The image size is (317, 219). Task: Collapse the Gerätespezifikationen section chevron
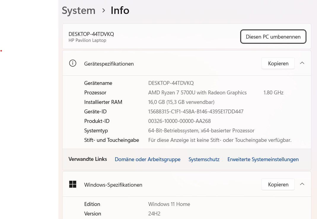[x=302, y=63]
